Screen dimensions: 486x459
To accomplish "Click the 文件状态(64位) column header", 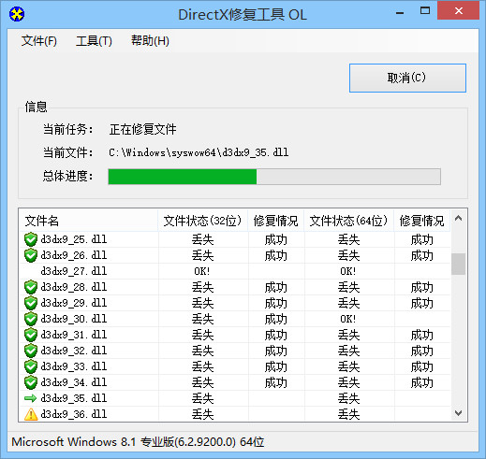I will (x=348, y=221).
